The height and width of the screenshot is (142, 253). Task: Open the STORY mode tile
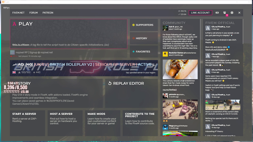pyautogui.click(x=56, y=93)
